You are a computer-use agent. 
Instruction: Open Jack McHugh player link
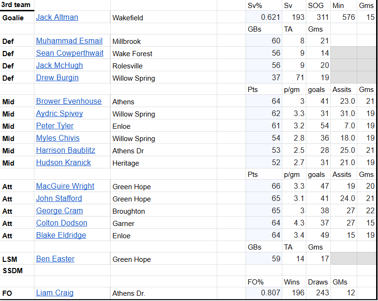pyautogui.click(x=59, y=66)
